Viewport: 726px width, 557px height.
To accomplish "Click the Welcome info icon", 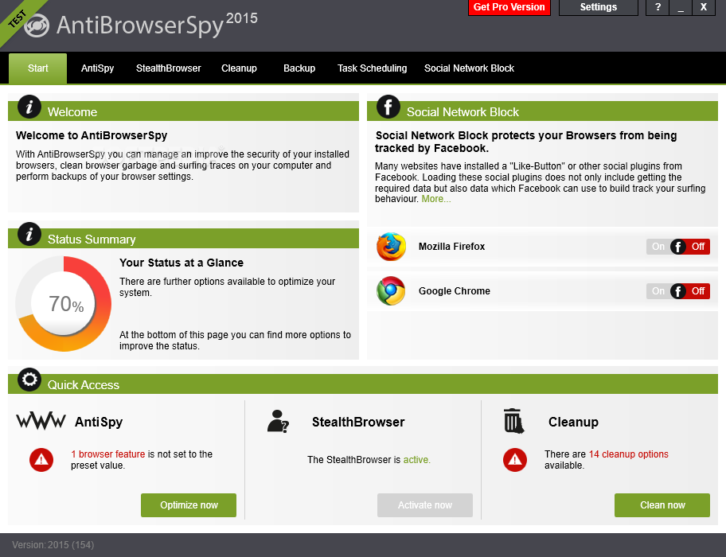I will click(29, 107).
